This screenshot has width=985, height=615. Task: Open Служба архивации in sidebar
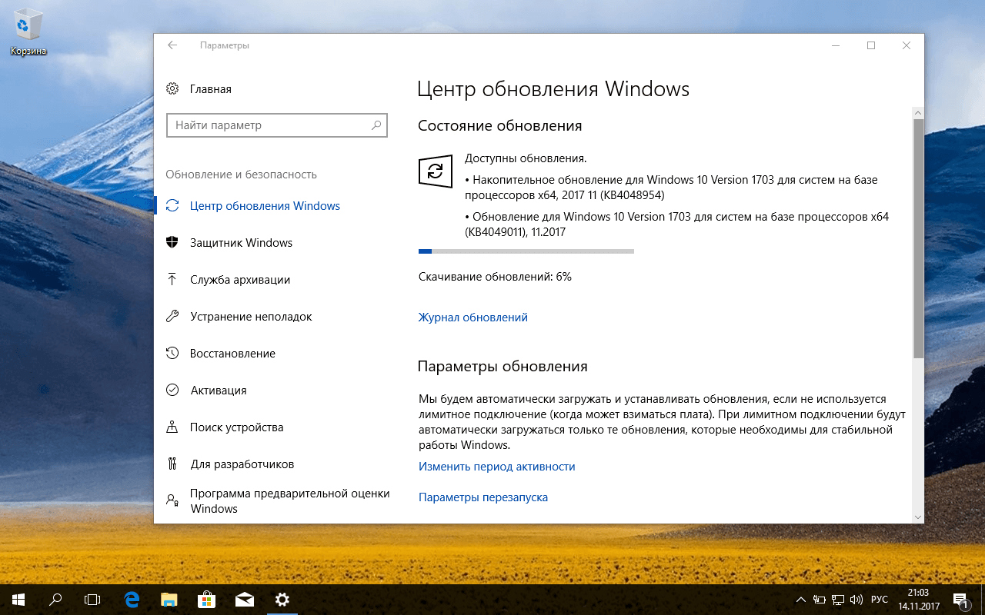241,279
